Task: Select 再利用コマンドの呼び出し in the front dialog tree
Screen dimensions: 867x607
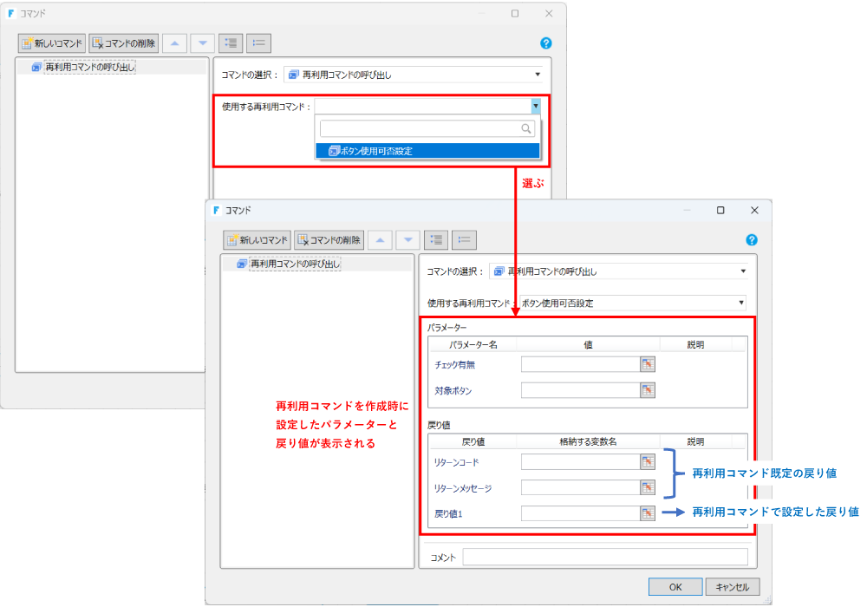Action: 294,264
